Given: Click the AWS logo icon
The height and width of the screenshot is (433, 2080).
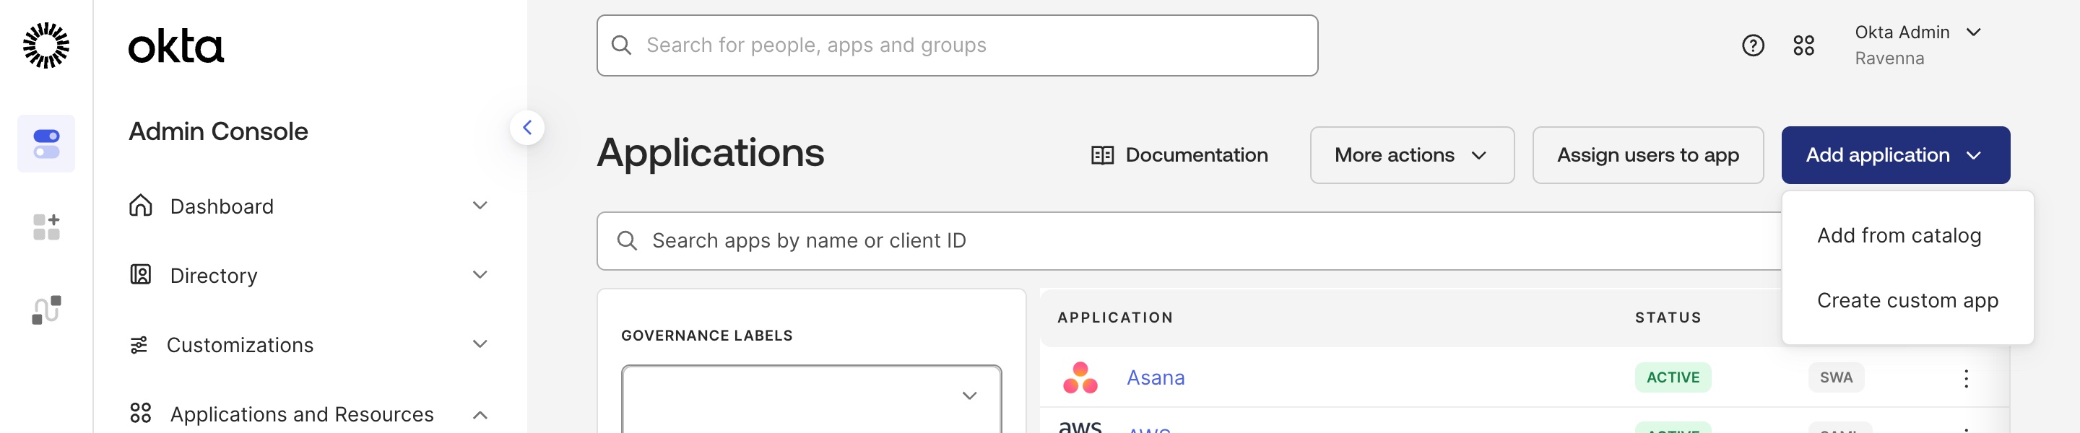Looking at the screenshot, I should [1080, 426].
